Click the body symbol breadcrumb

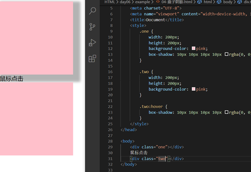227,2
